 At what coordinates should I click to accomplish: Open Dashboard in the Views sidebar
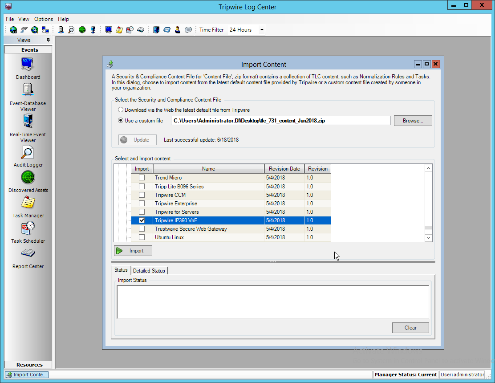point(28,69)
